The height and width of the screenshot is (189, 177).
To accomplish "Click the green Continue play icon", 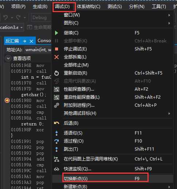I will pyautogui.click(x=56, y=33).
